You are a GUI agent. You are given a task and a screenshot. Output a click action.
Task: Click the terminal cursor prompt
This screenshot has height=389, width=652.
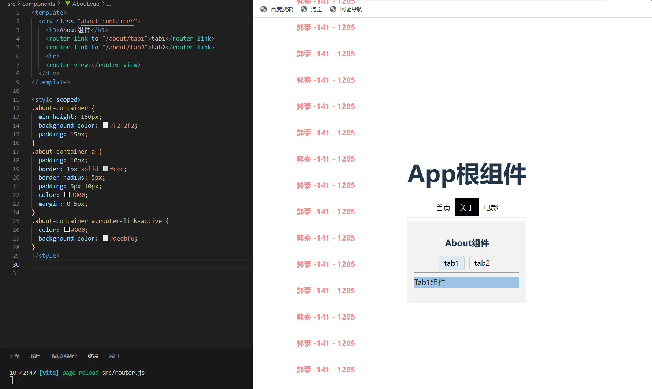[11, 381]
